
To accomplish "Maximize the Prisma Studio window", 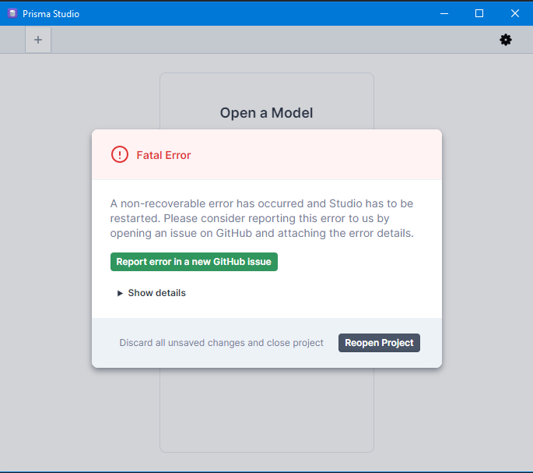I will click(x=479, y=13).
